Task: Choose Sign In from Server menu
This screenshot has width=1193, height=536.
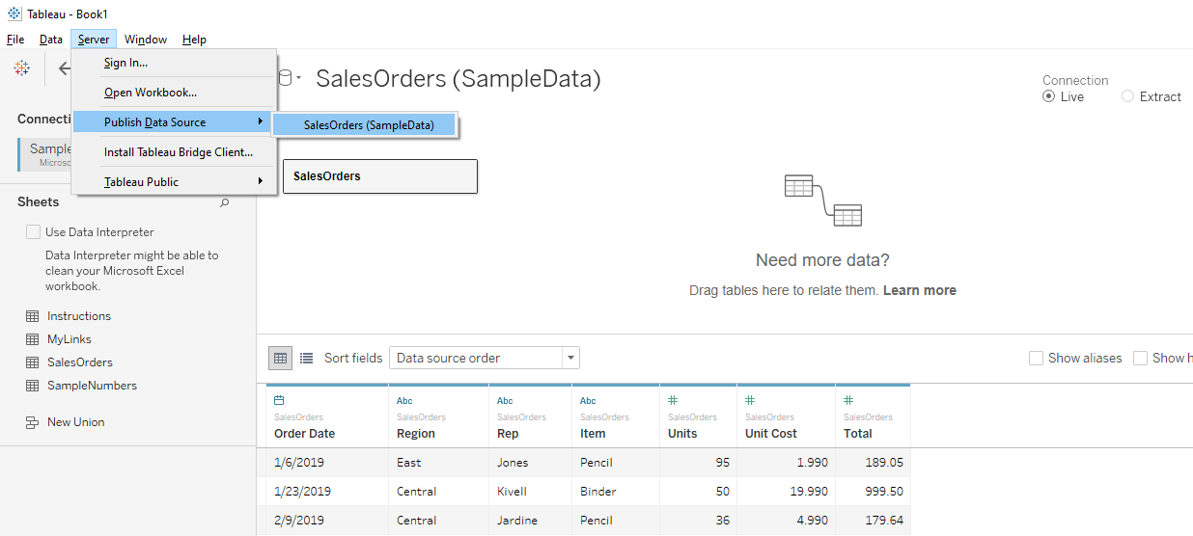Action: (x=174, y=63)
